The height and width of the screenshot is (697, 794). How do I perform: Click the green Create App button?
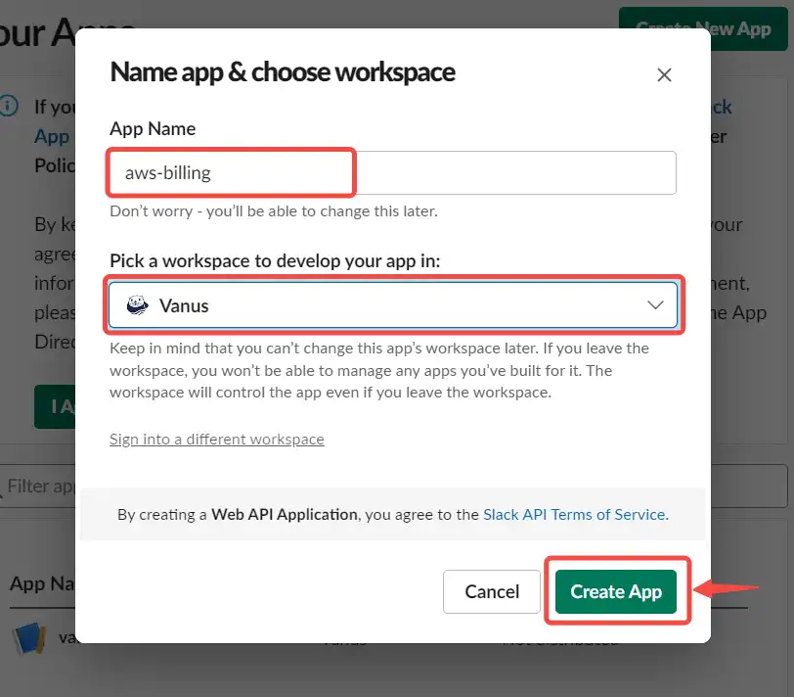coord(616,591)
